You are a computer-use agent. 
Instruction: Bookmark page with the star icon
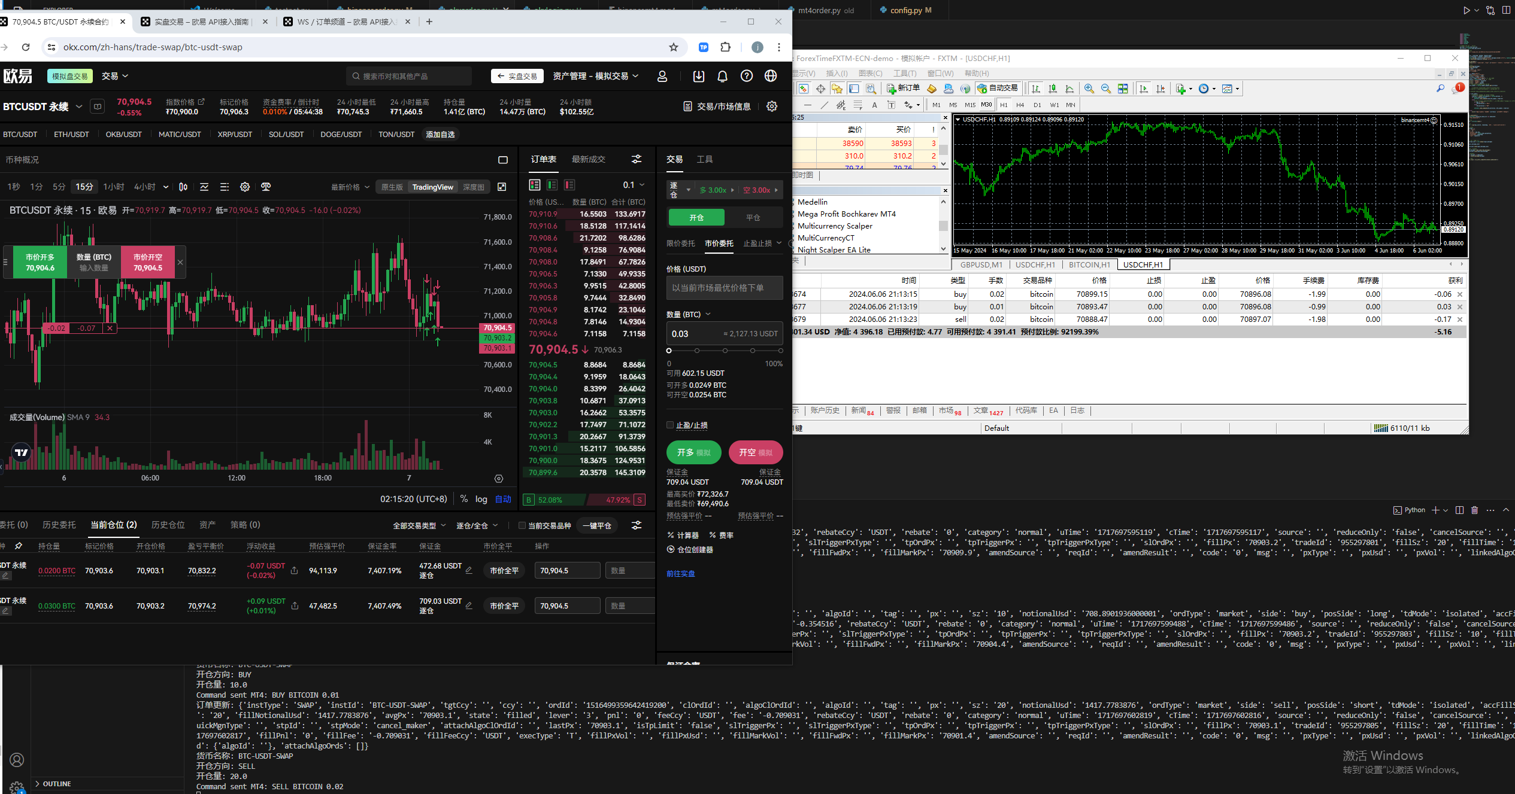(674, 47)
